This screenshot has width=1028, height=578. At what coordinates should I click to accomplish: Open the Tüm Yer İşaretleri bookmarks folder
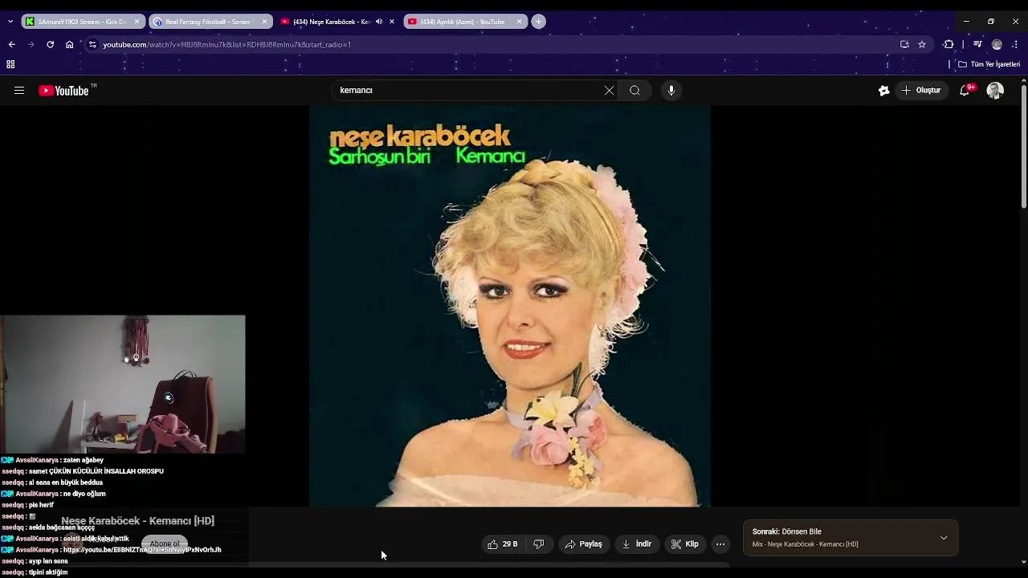pos(989,64)
